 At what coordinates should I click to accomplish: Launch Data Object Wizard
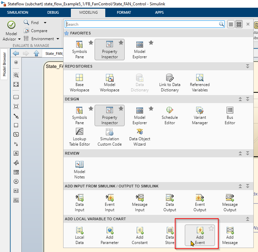pyautogui.click(x=140, y=137)
